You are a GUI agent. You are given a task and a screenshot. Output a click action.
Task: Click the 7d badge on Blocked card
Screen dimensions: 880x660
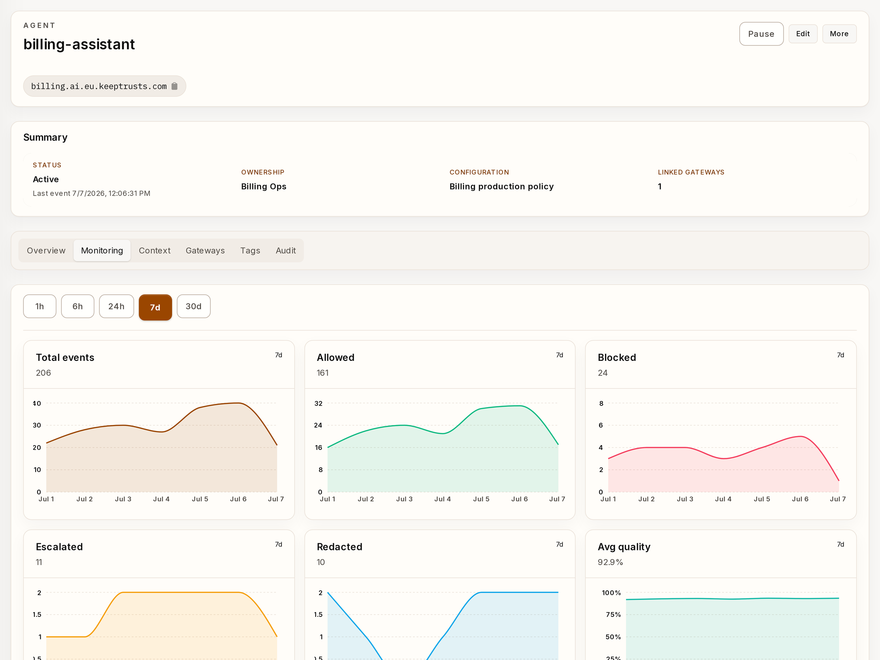[x=840, y=355]
